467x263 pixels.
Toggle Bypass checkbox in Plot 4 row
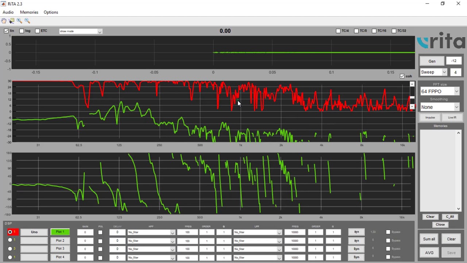click(388, 257)
